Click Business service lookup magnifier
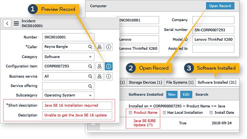This screenshot has height=139, width=247. pyautogui.click(x=90, y=76)
